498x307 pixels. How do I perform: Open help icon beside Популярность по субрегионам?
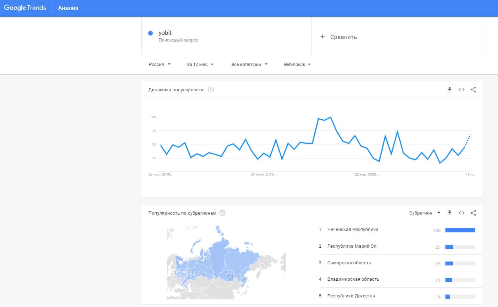pyautogui.click(x=222, y=213)
